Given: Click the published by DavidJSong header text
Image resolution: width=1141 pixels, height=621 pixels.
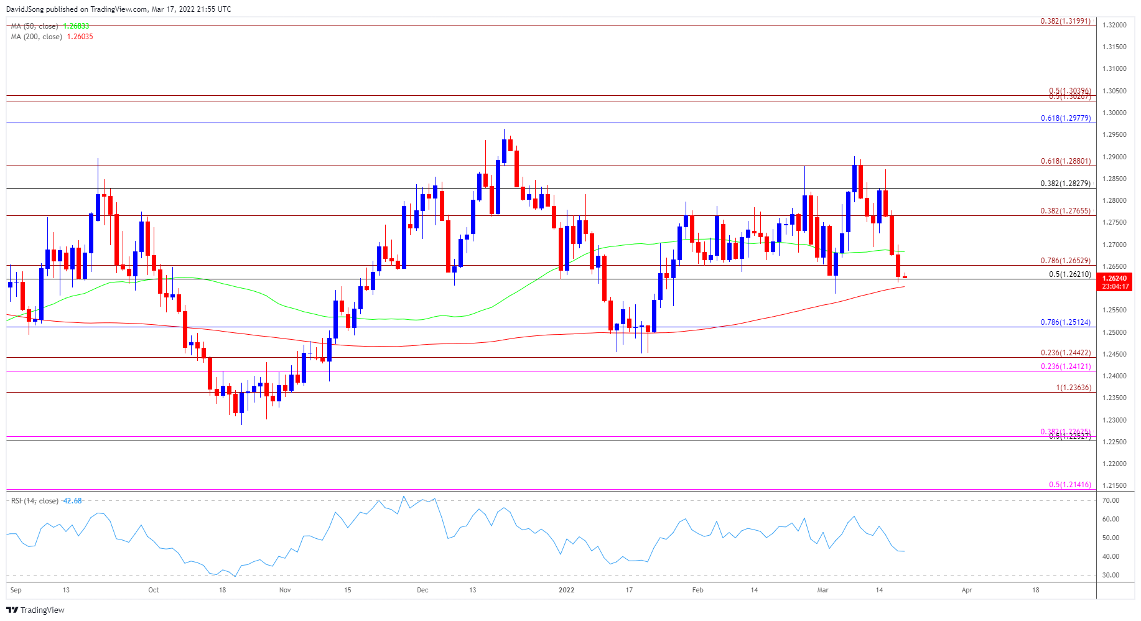Looking at the screenshot, I should [x=118, y=9].
